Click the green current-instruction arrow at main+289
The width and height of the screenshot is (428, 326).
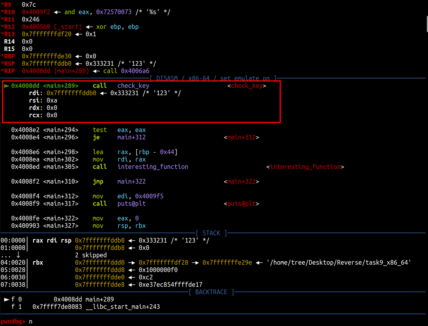pyautogui.click(x=6, y=86)
